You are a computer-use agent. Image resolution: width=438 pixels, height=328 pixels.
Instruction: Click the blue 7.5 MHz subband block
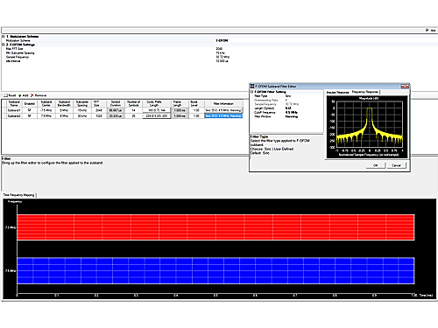(215, 270)
